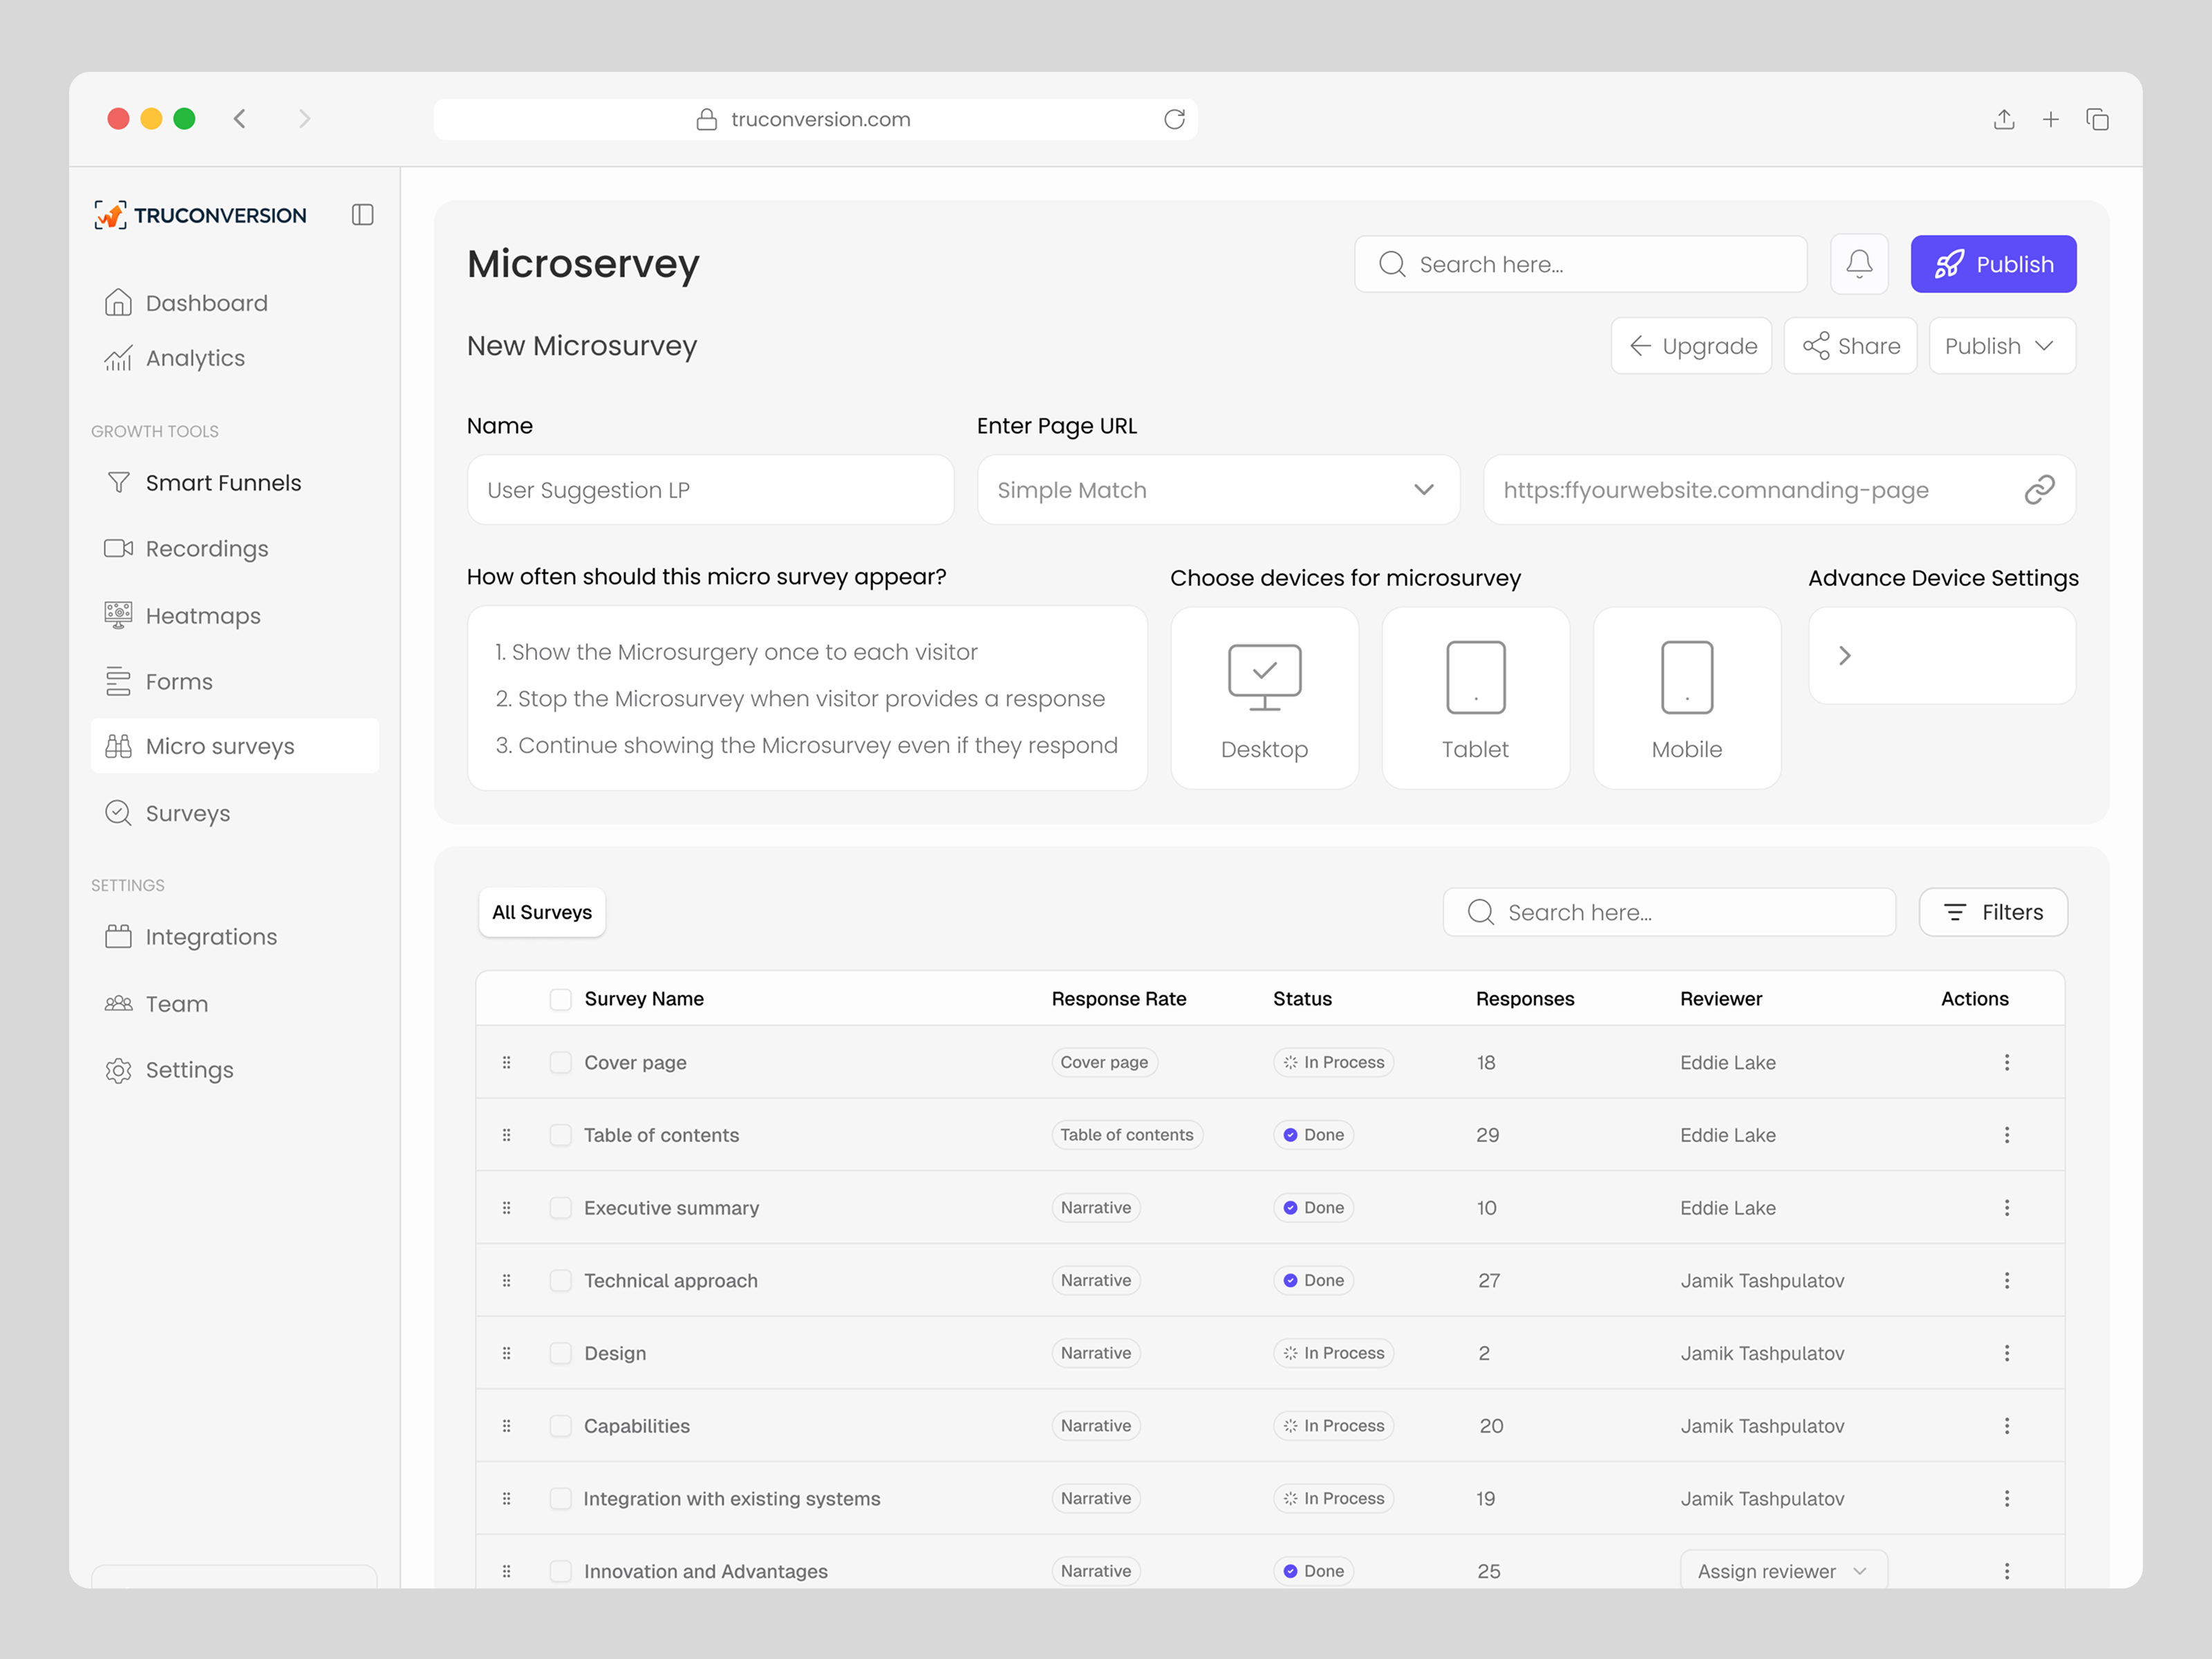2212x1659 pixels.
Task: Check the Table of contents checkbox
Action: pos(561,1135)
